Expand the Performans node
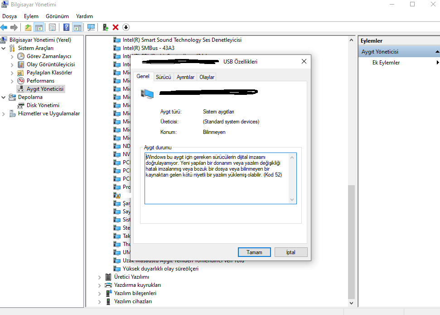The height and width of the screenshot is (315, 440). click(12, 81)
